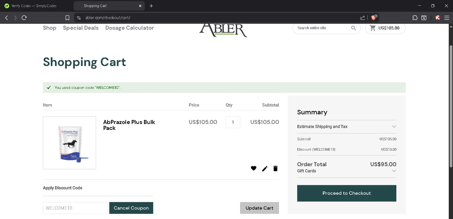Open the browser hamburger menu

coord(447,18)
